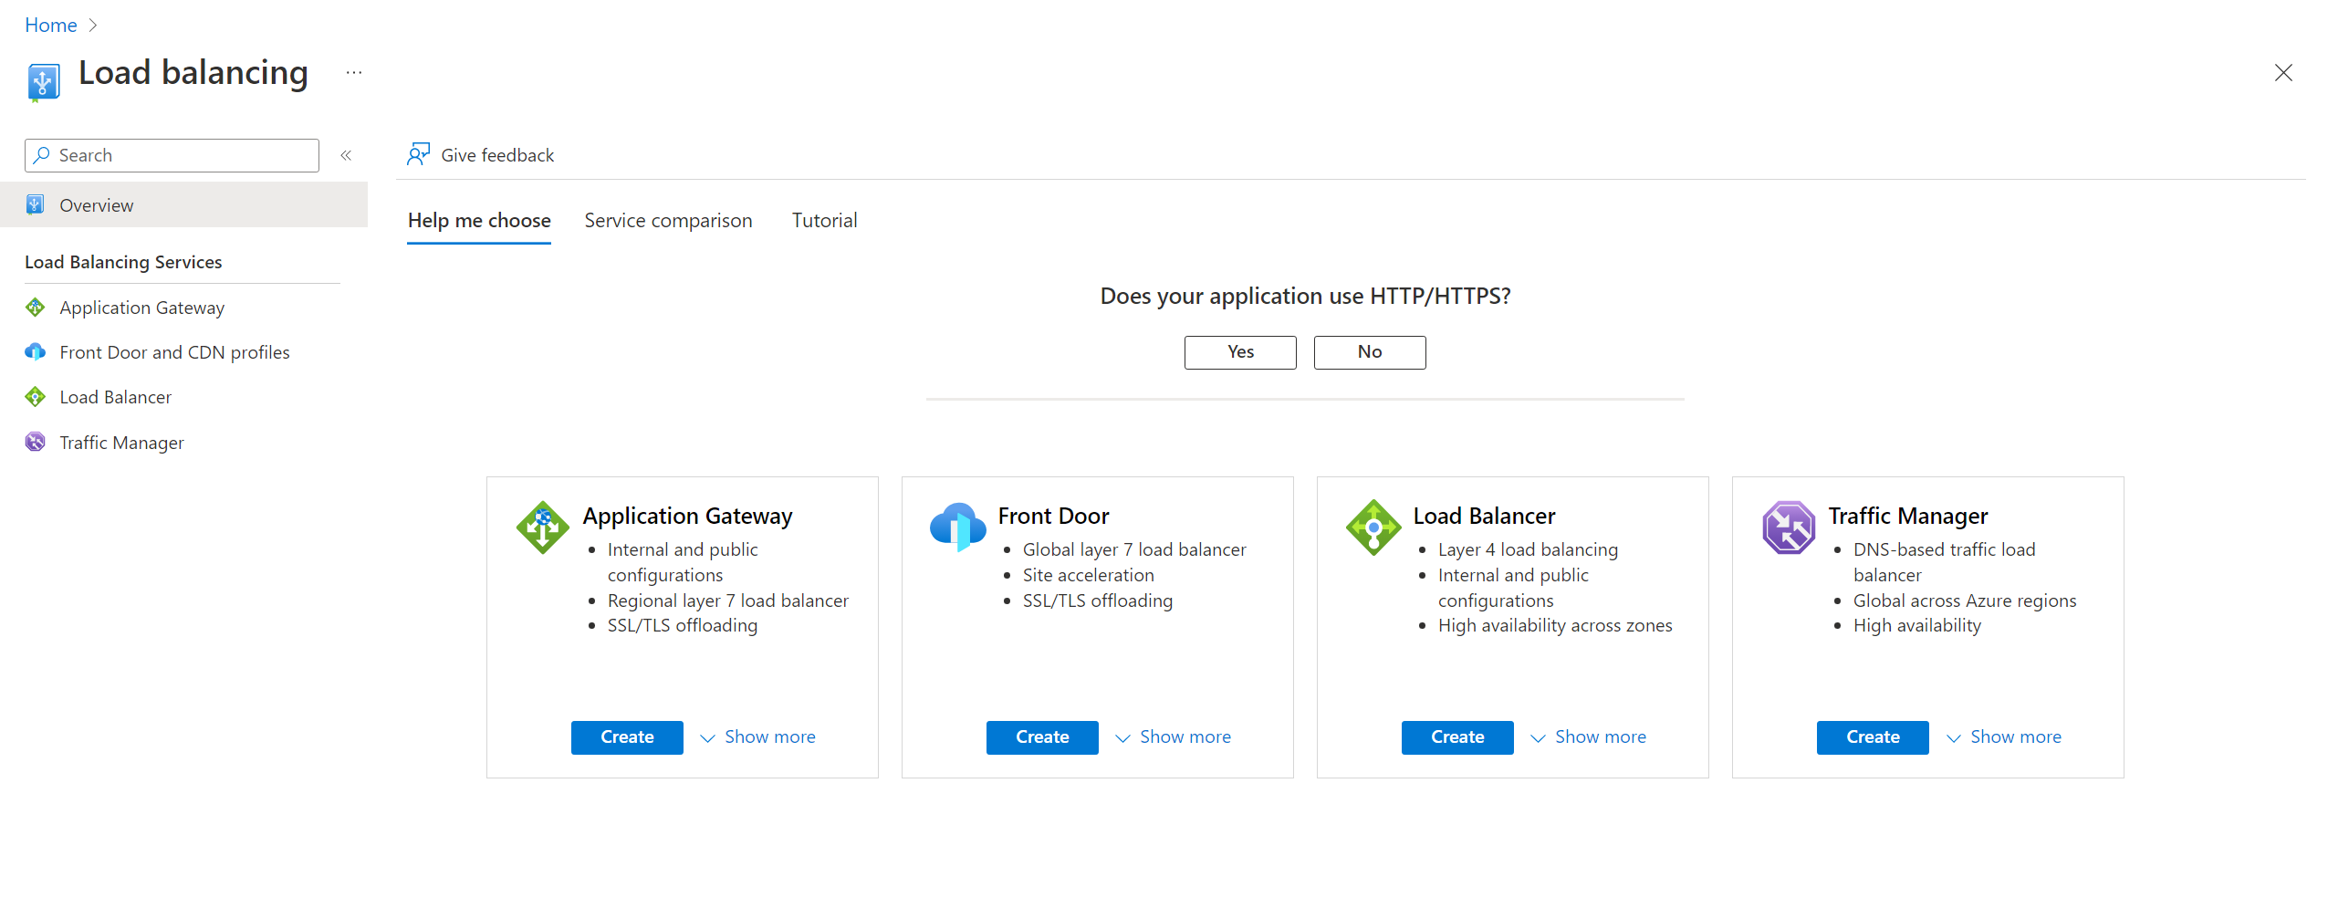The image size is (2328, 919).
Task: Click 'Layer 4 load balancing' bullet
Action: click(1528, 549)
